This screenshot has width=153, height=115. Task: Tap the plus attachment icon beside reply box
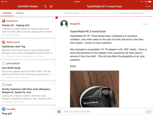pos(59,111)
